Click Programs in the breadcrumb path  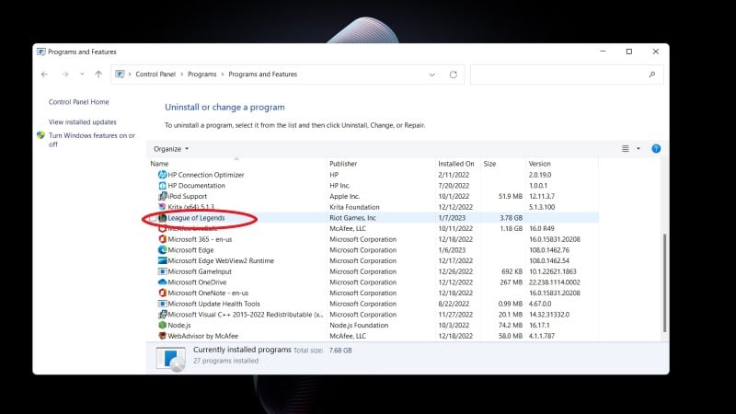click(x=202, y=75)
